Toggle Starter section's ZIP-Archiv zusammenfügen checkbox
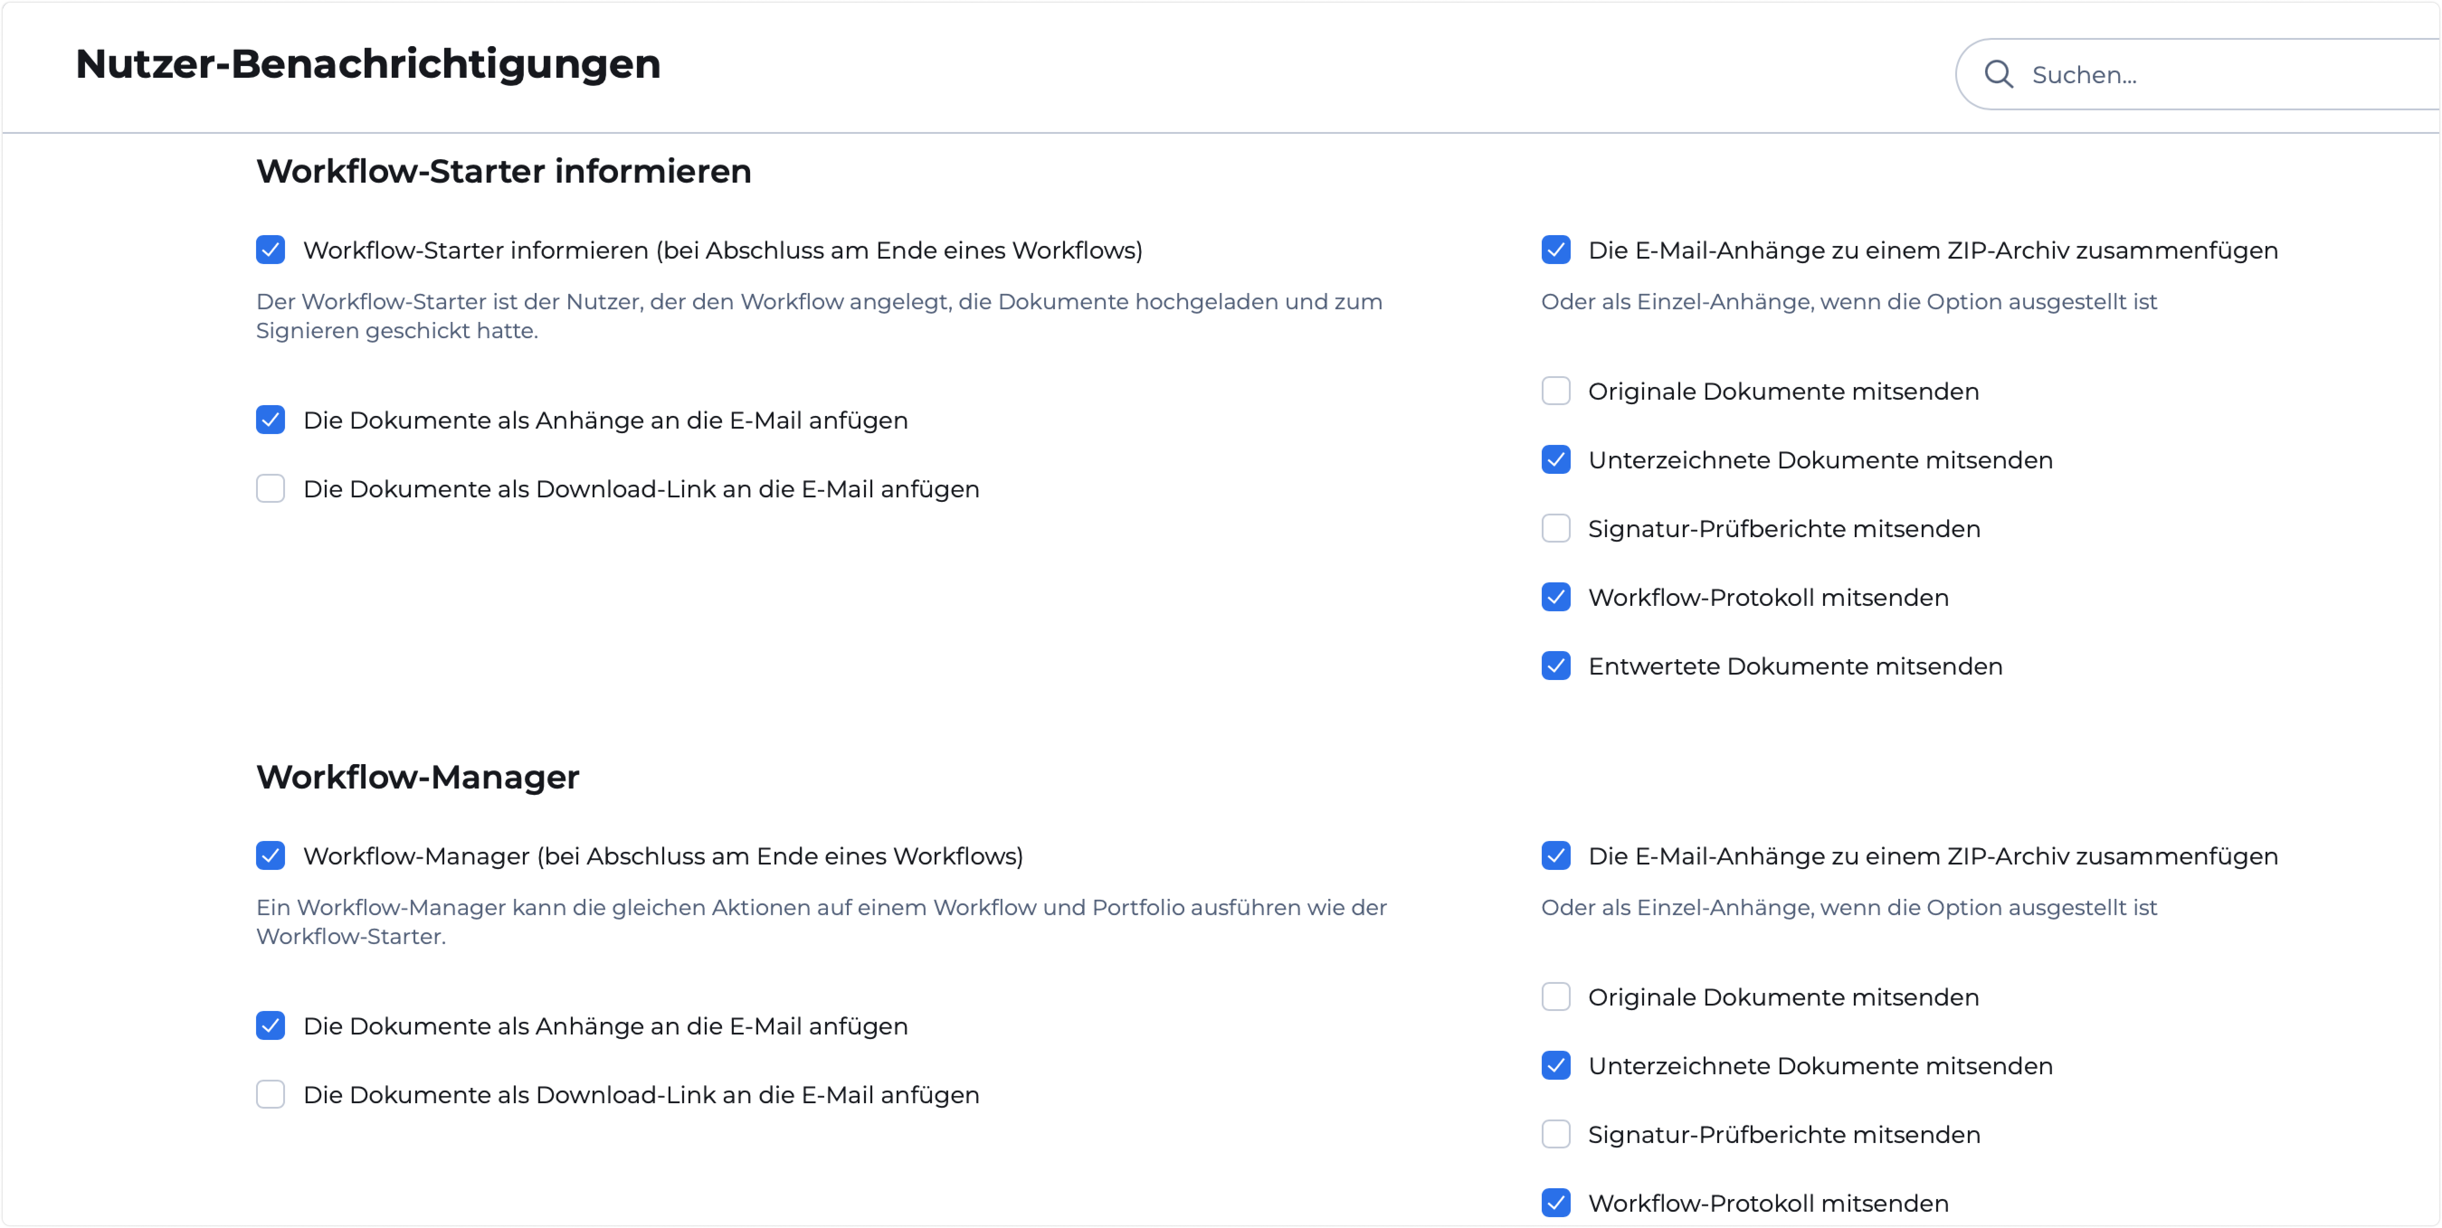The width and height of the screenshot is (2442, 1228). point(1556,250)
